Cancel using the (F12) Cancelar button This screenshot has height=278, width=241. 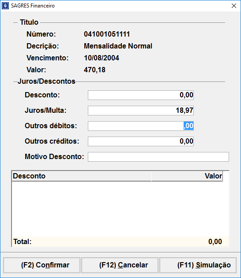(x=120, y=265)
